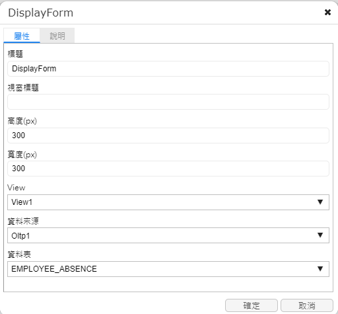This screenshot has height=314, width=338.
Task: Confirm with the 確定 button
Action: tap(252, 305)
